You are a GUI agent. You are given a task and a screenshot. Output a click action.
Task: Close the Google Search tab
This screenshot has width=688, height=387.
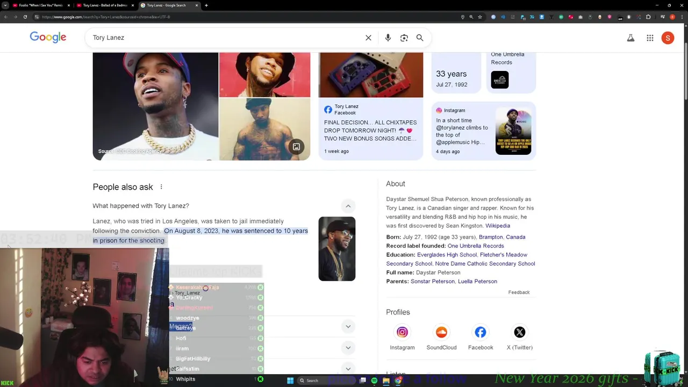click(196, 5)
